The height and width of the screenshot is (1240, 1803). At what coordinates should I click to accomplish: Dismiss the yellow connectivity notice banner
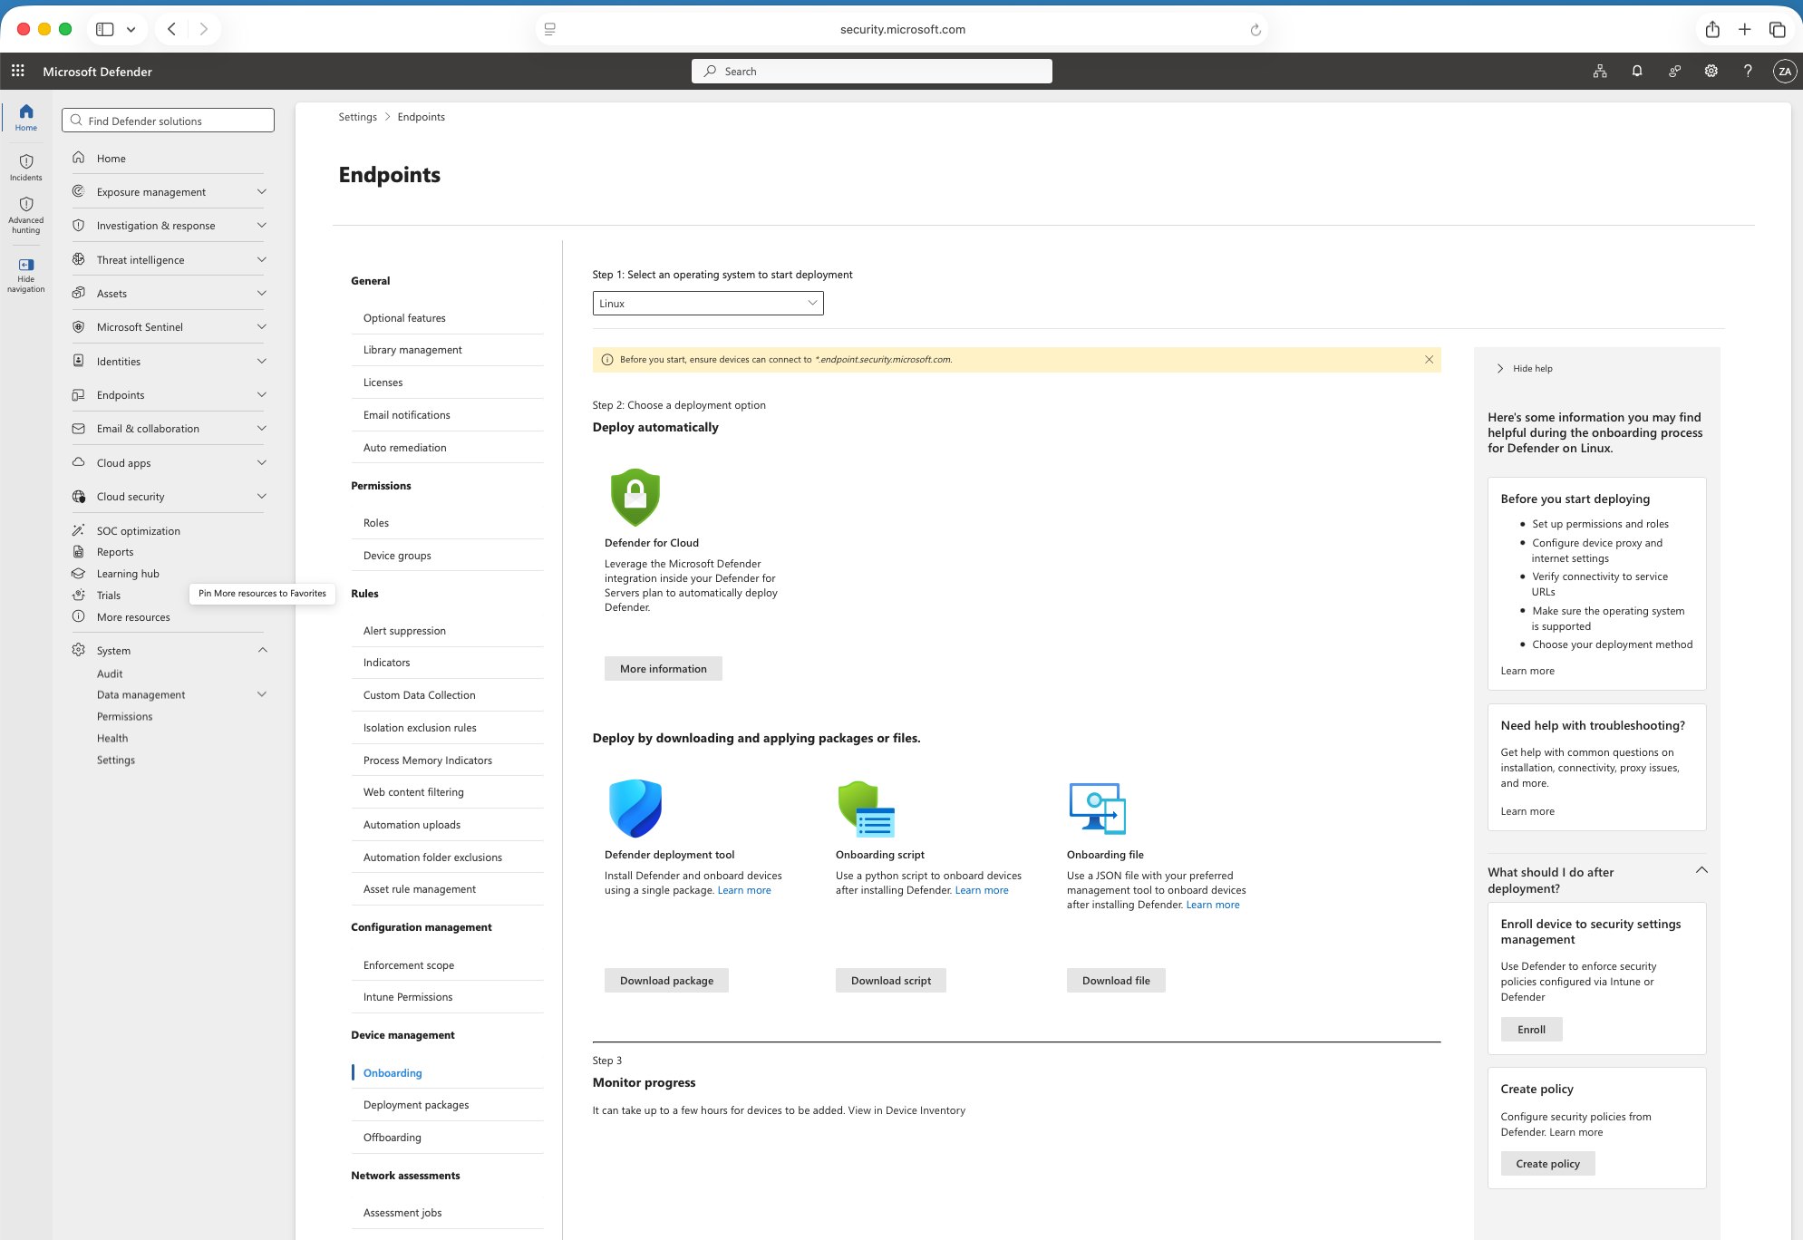[x=1429, y=360]
